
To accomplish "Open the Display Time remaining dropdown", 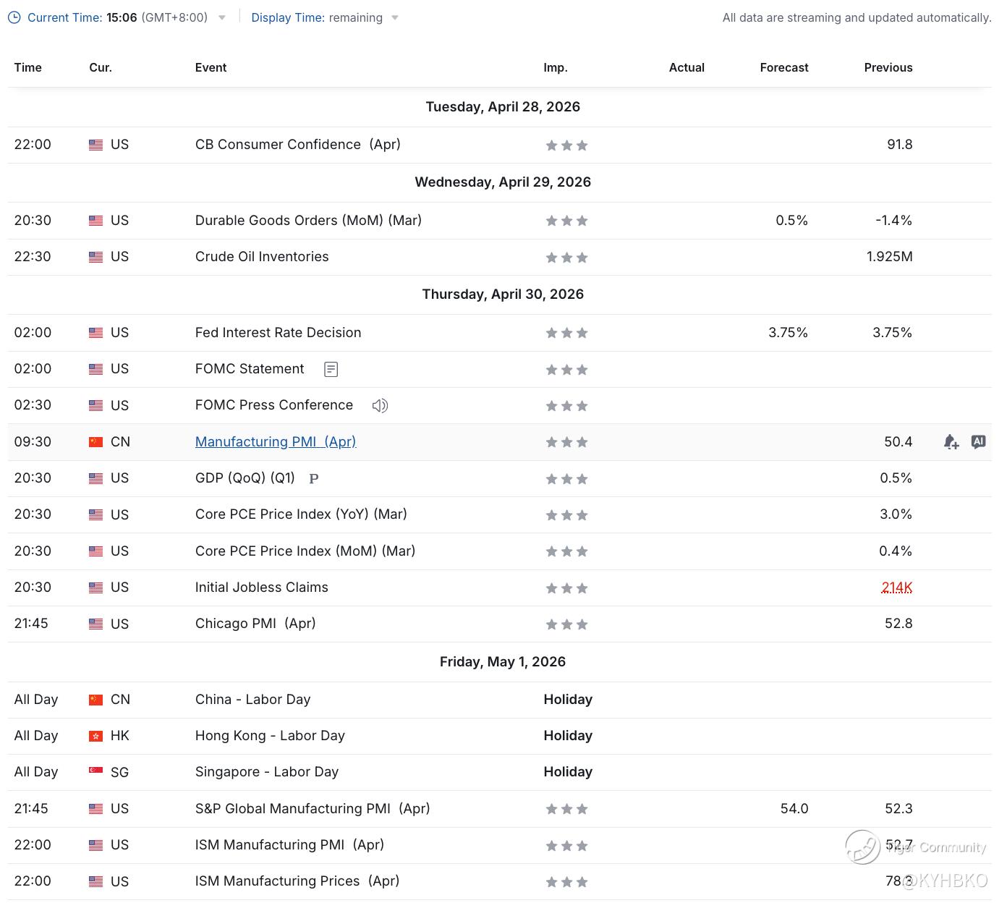I will [x=395, y=18].
